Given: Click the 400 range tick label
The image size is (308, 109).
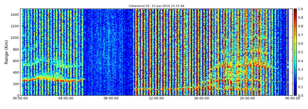Looking at the screenshot, I should [x=16, y=73].
